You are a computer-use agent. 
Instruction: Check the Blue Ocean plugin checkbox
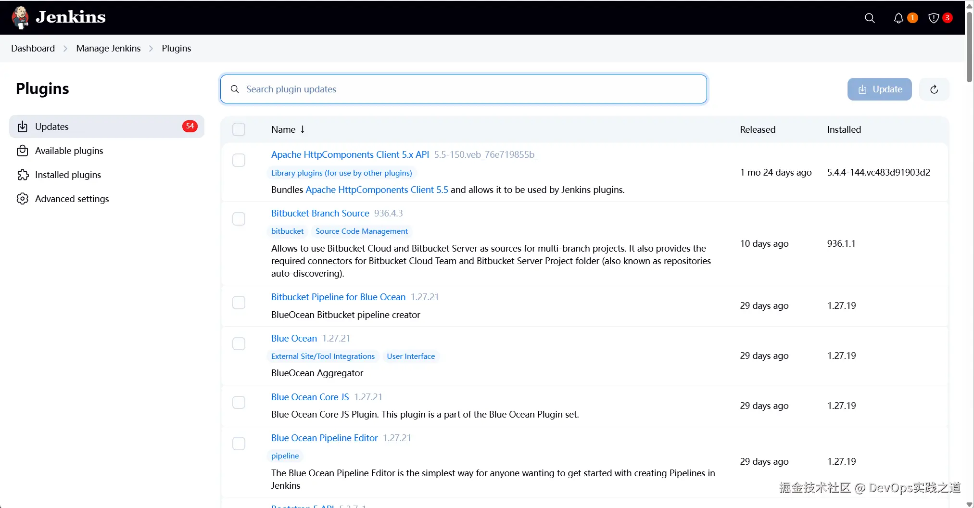tap(239, 344)
